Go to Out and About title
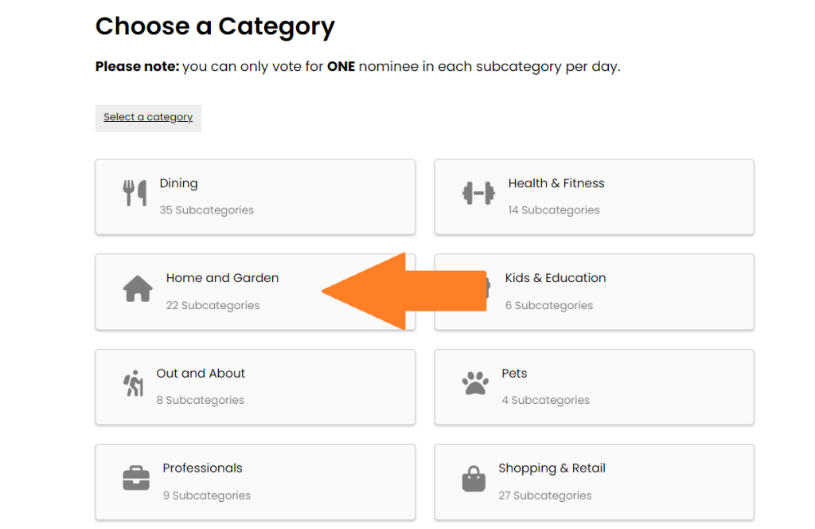 point(201,373)
